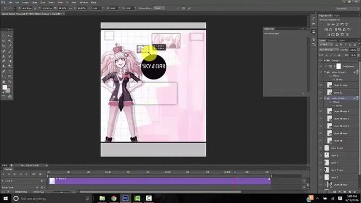Screen dimensions: 361x203
Task: Expand the Layer 1 track in Timeline
Action: [x=2, y=181]
